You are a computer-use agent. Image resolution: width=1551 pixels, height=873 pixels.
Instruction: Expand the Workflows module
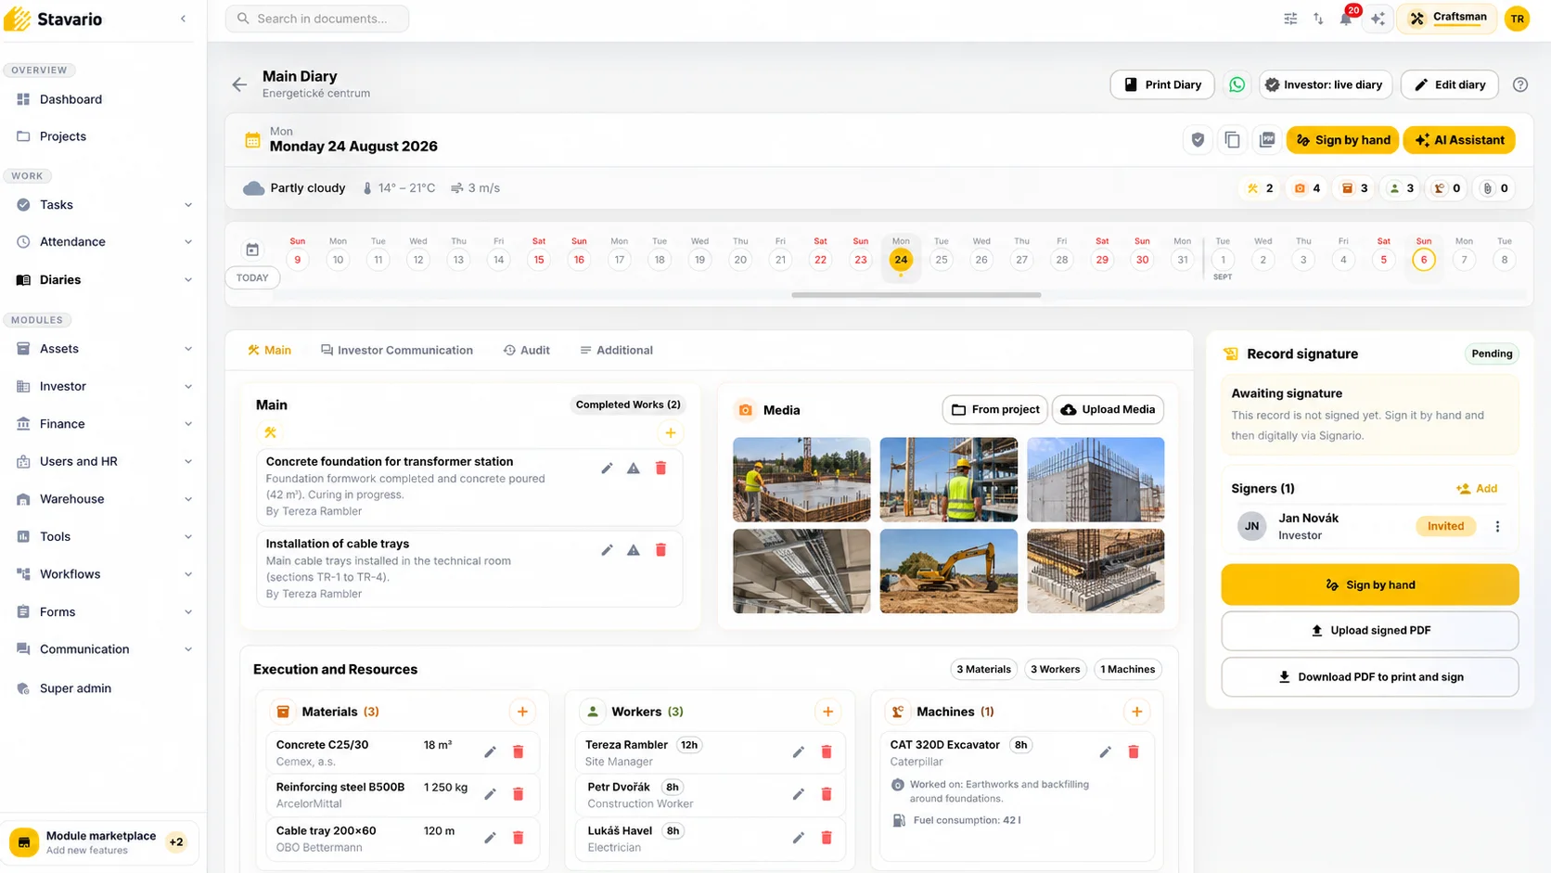tap(188, 574)
